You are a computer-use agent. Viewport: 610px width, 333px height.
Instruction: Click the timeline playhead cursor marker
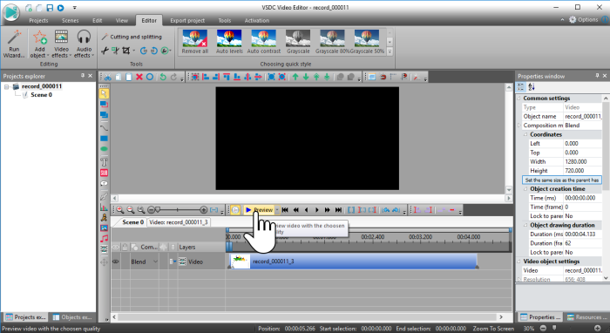tap(229, 246)
